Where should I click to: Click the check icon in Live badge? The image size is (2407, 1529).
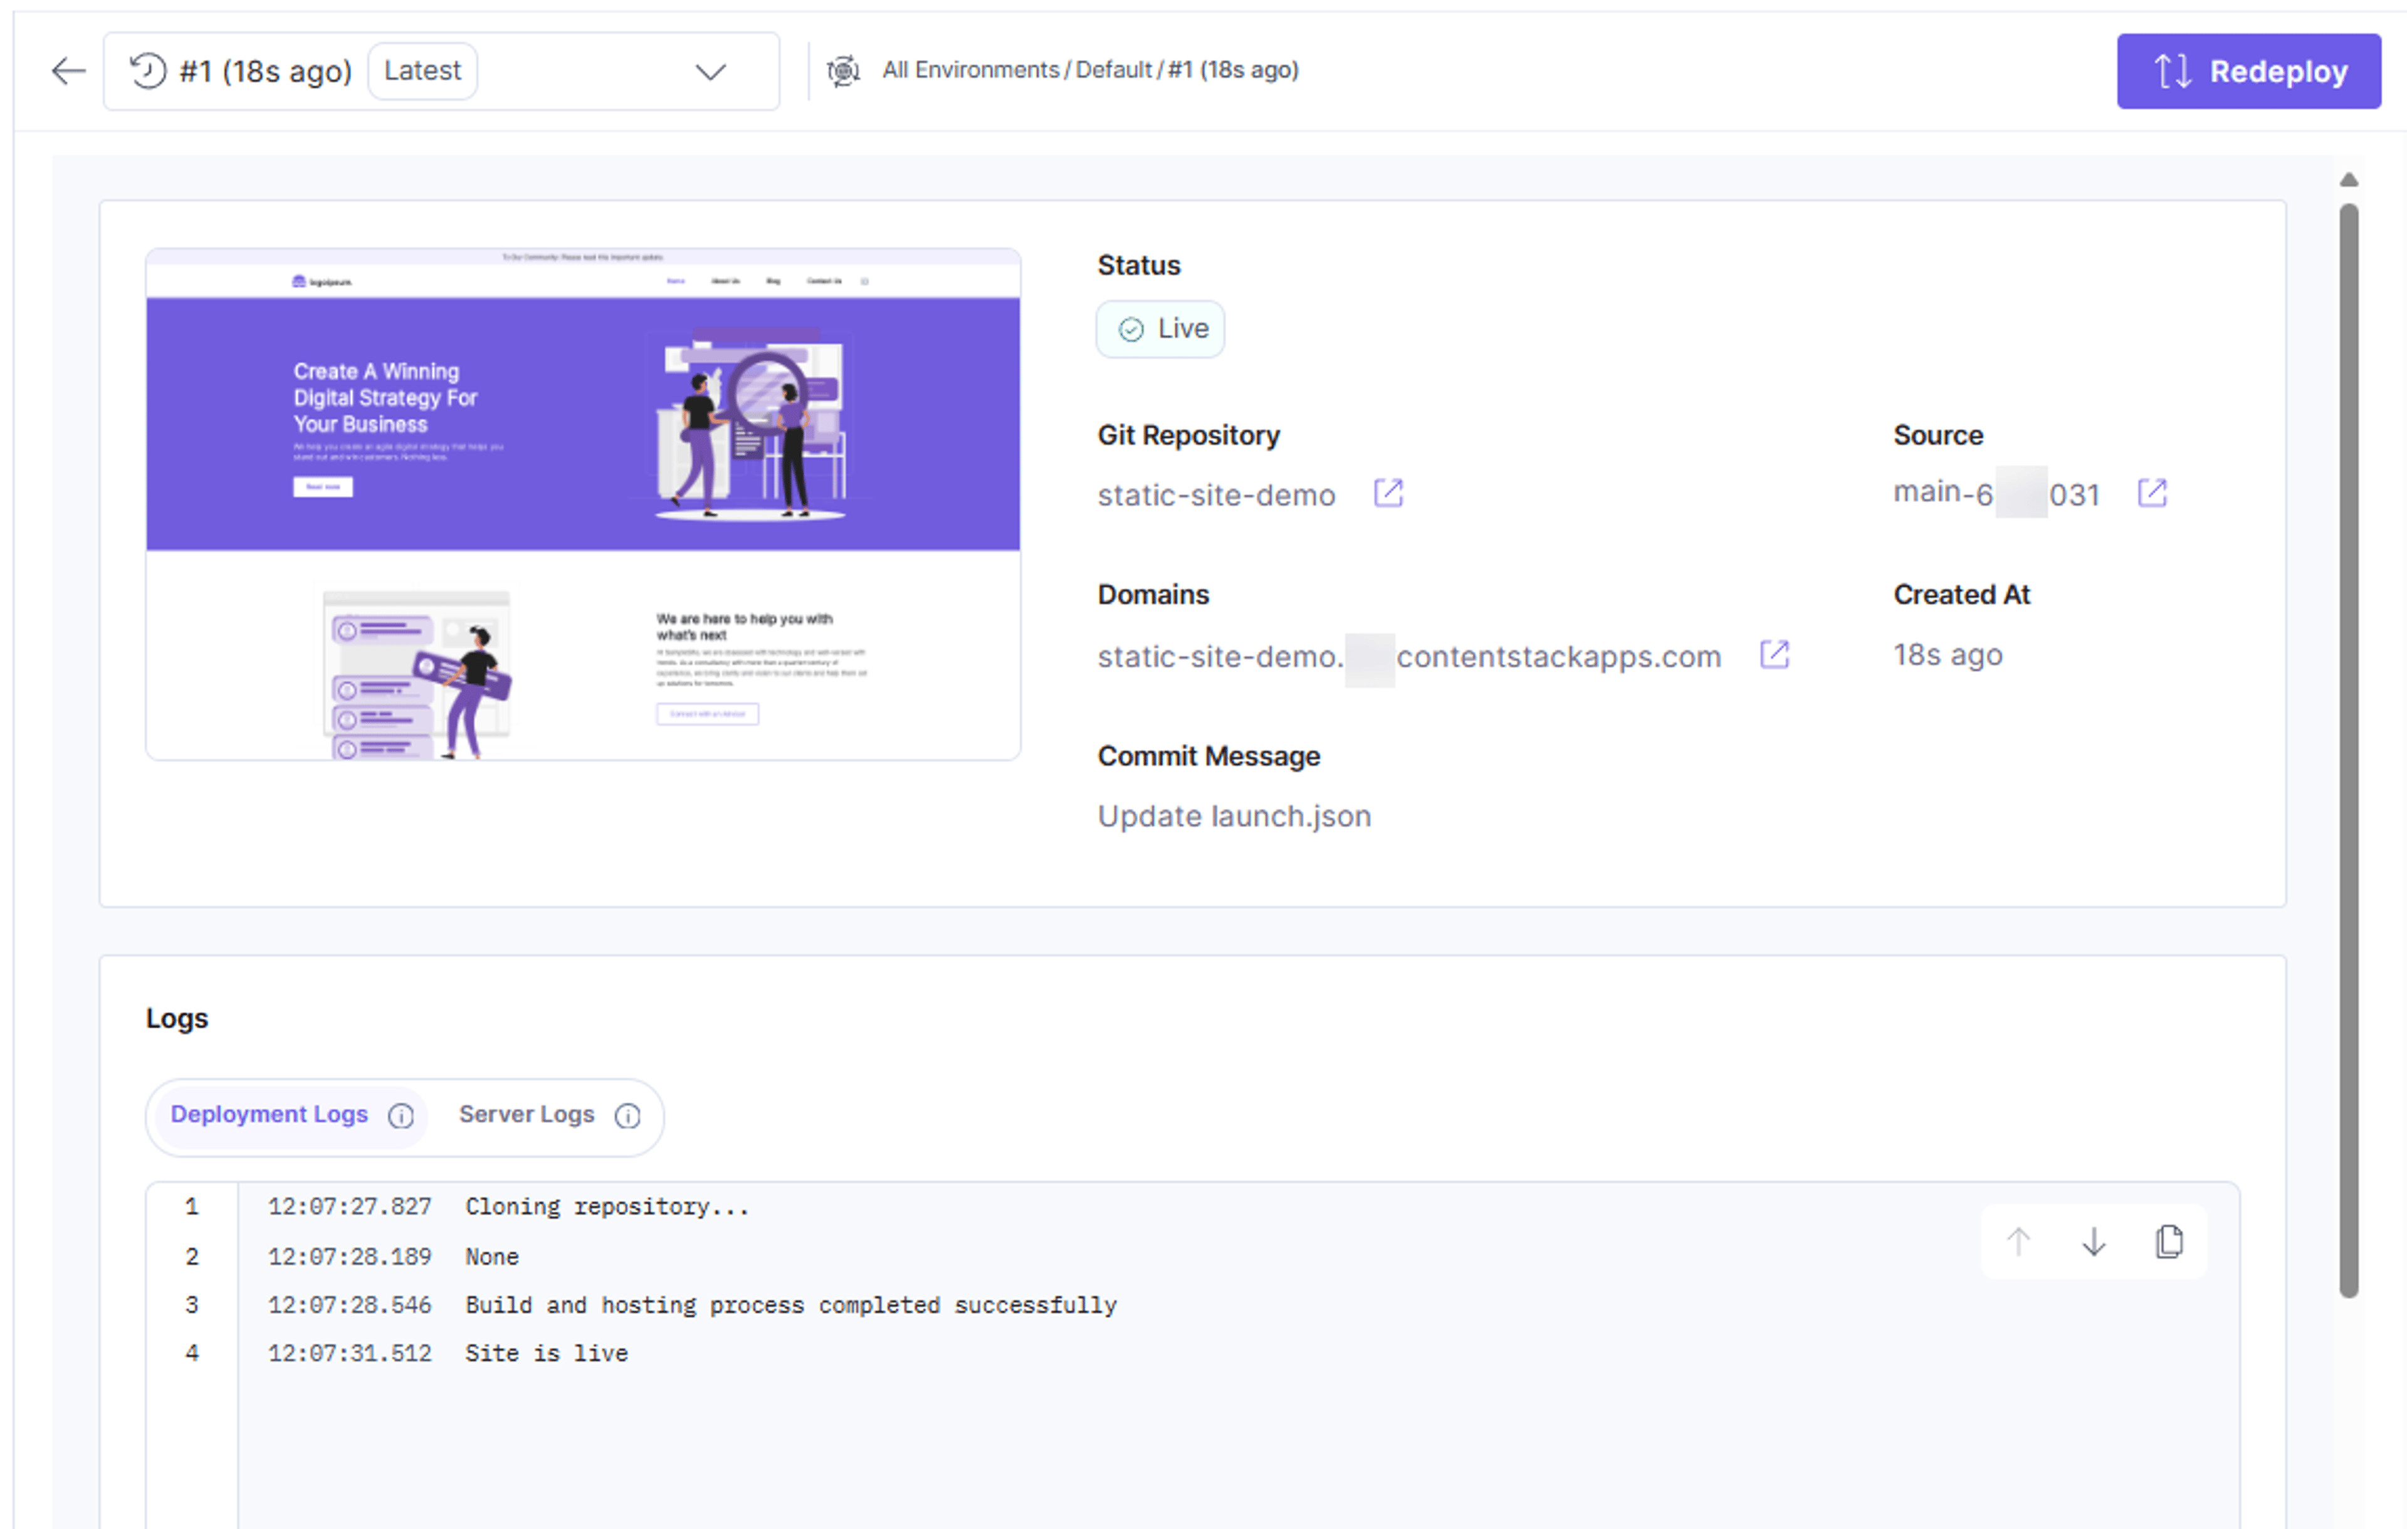click(1131, 330)
